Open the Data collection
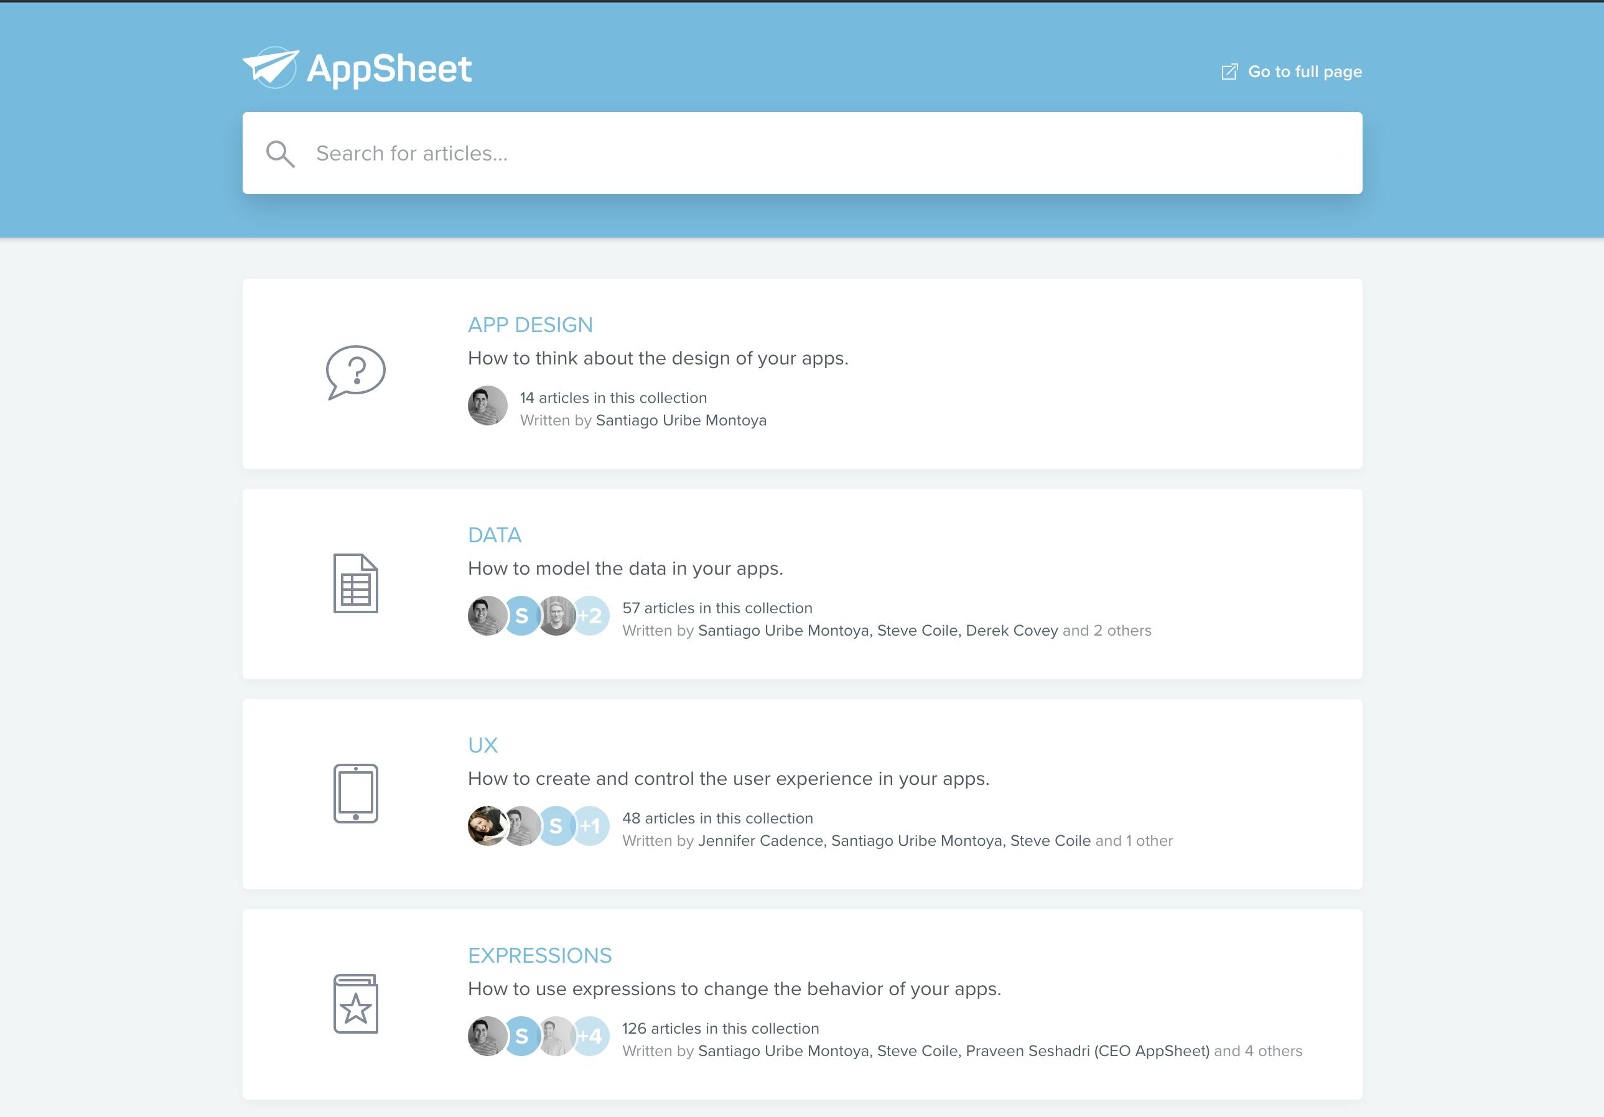The image size is (1604, 1117). tap(495, 535)
